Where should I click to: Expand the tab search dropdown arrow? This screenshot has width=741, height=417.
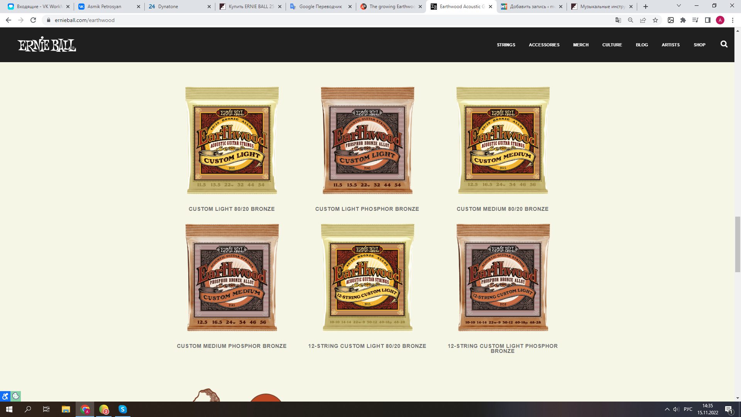pyautogui.click(x=679, y=6)
